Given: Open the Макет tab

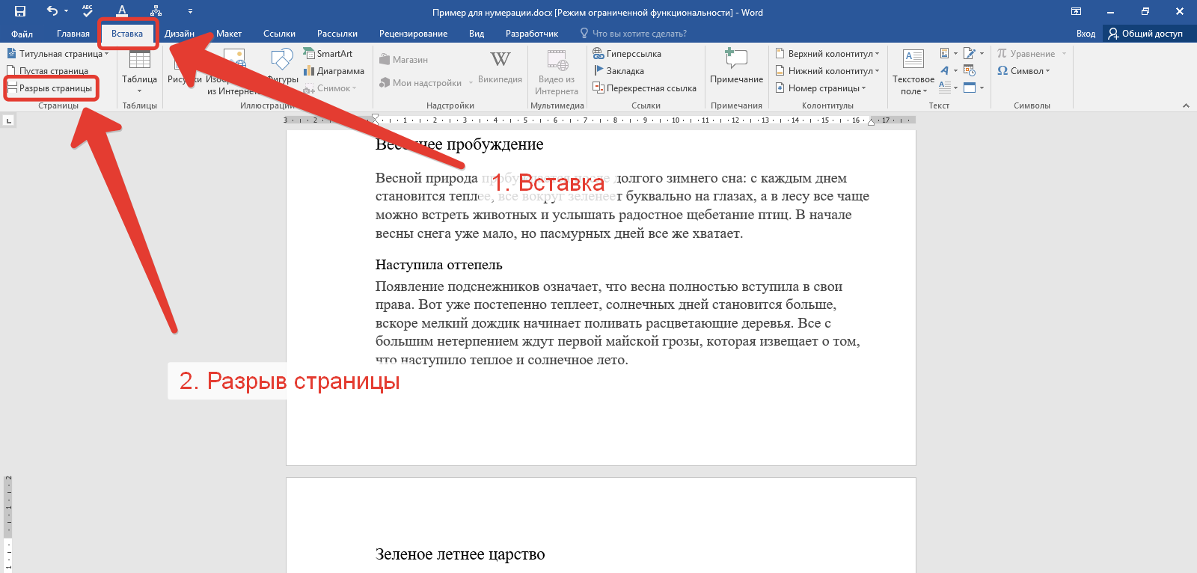Looking at the screenshot, I should click(x=229, y=34).
